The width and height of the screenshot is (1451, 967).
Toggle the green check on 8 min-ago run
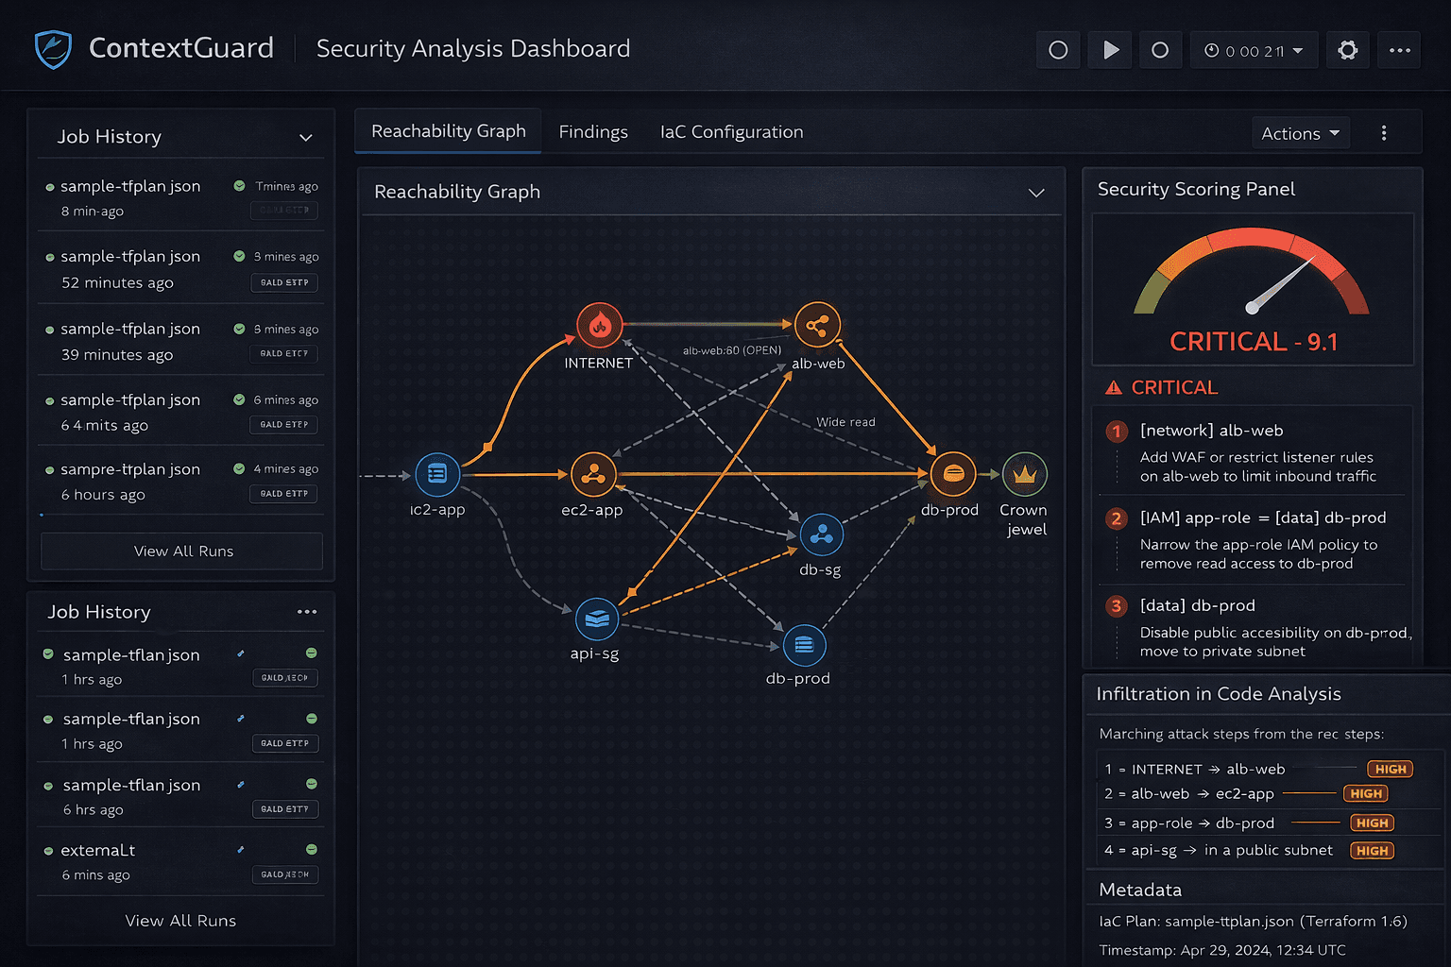[238, 186]
